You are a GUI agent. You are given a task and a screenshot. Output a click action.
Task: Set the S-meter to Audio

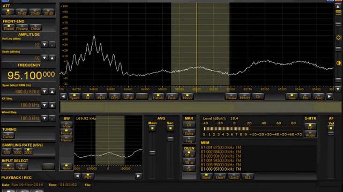point(310,134)
